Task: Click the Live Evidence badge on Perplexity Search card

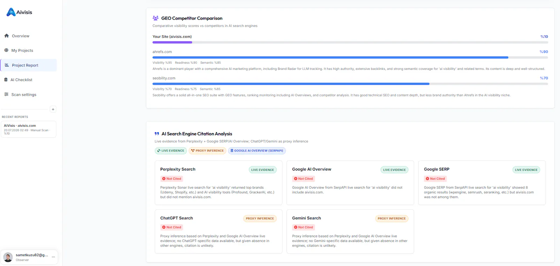Action: click(x=262, y=170)
